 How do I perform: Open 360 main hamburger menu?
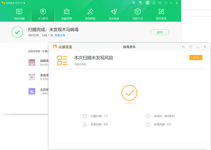click(x=166, y=3)
